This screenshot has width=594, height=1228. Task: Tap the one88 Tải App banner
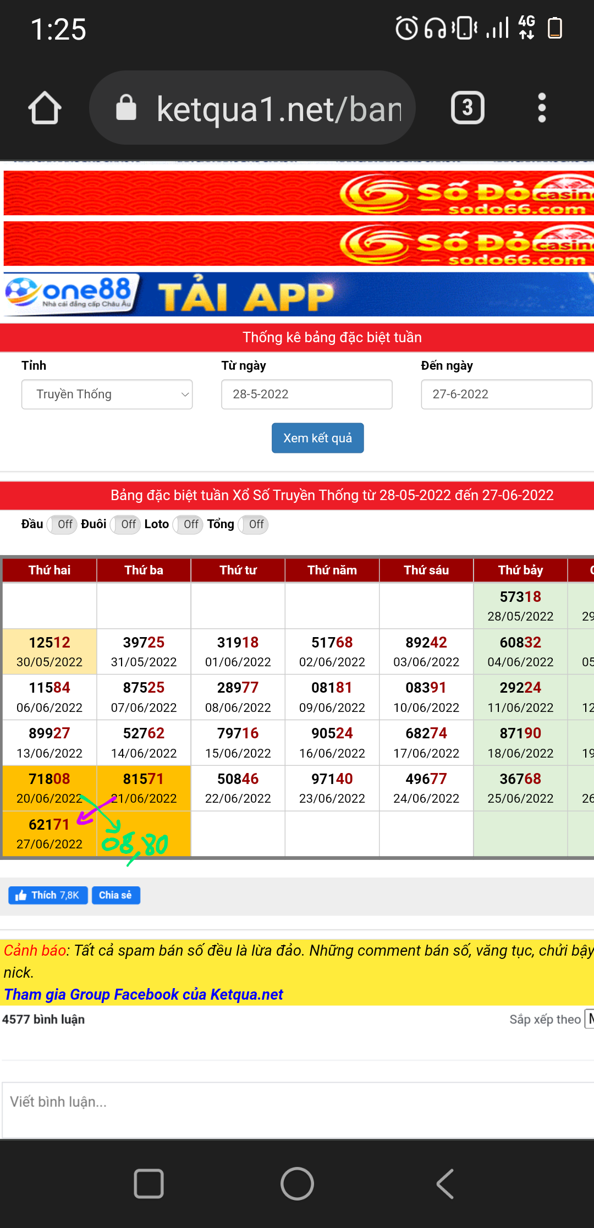coord(297,295)
